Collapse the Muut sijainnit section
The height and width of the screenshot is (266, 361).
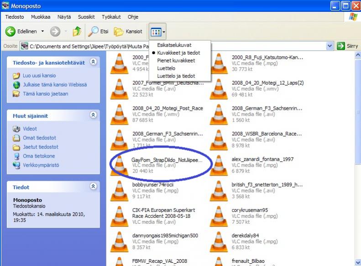(x=93, y=115)
